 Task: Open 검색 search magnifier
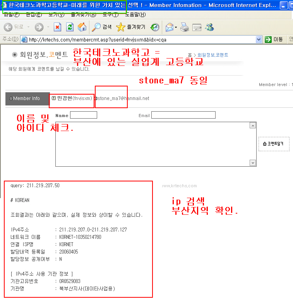[x=101, y=27]
